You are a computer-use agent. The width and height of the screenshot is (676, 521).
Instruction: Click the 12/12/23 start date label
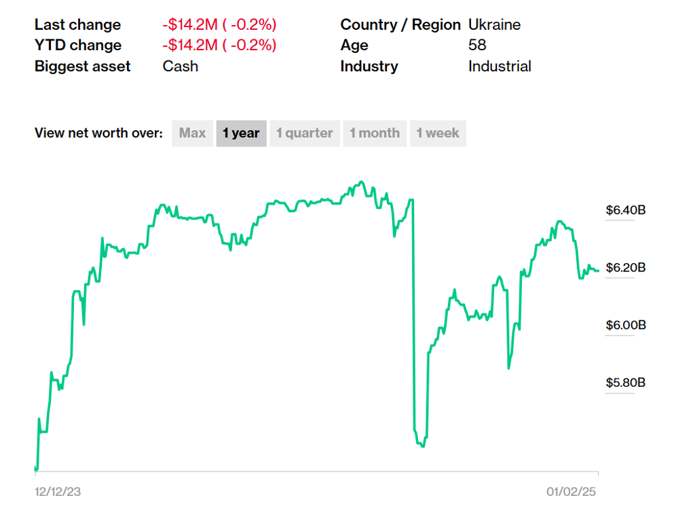coord(58,492)
